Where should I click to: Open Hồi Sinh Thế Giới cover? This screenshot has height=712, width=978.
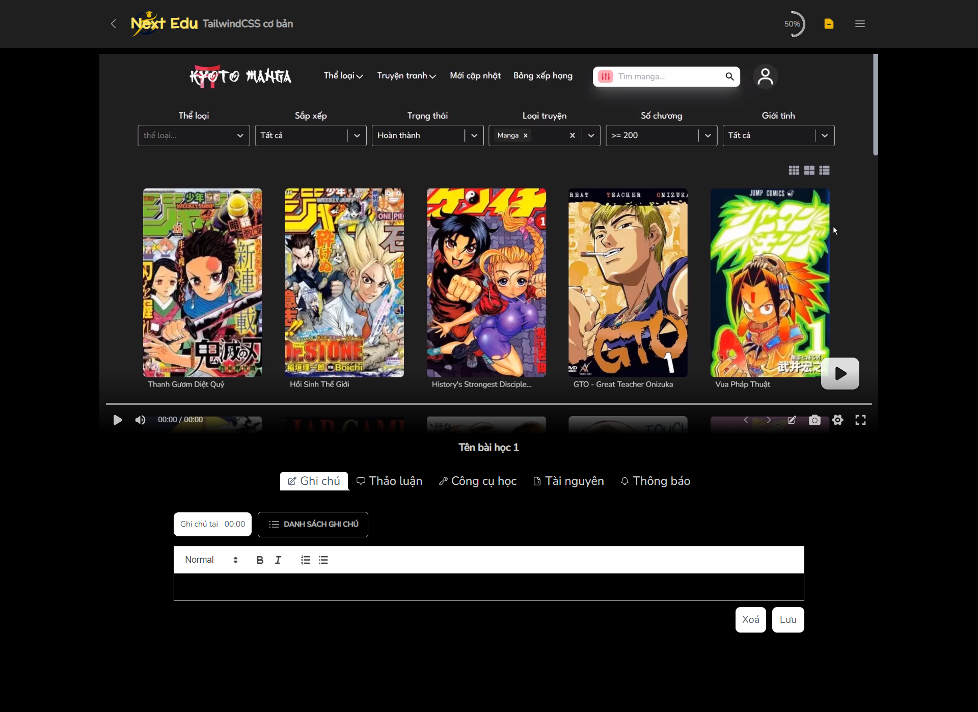[344, 283]
